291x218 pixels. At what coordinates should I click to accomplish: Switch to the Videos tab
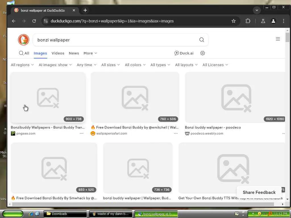tap(58, 53)
